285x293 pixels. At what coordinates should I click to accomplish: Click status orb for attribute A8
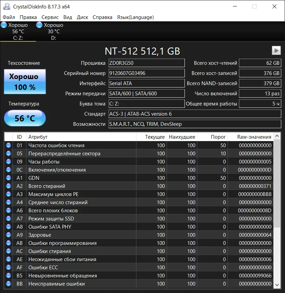pyautogui.click(x=8, y=227)
